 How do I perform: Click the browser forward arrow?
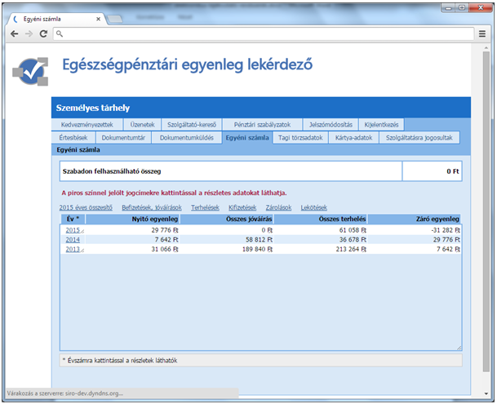29,33
